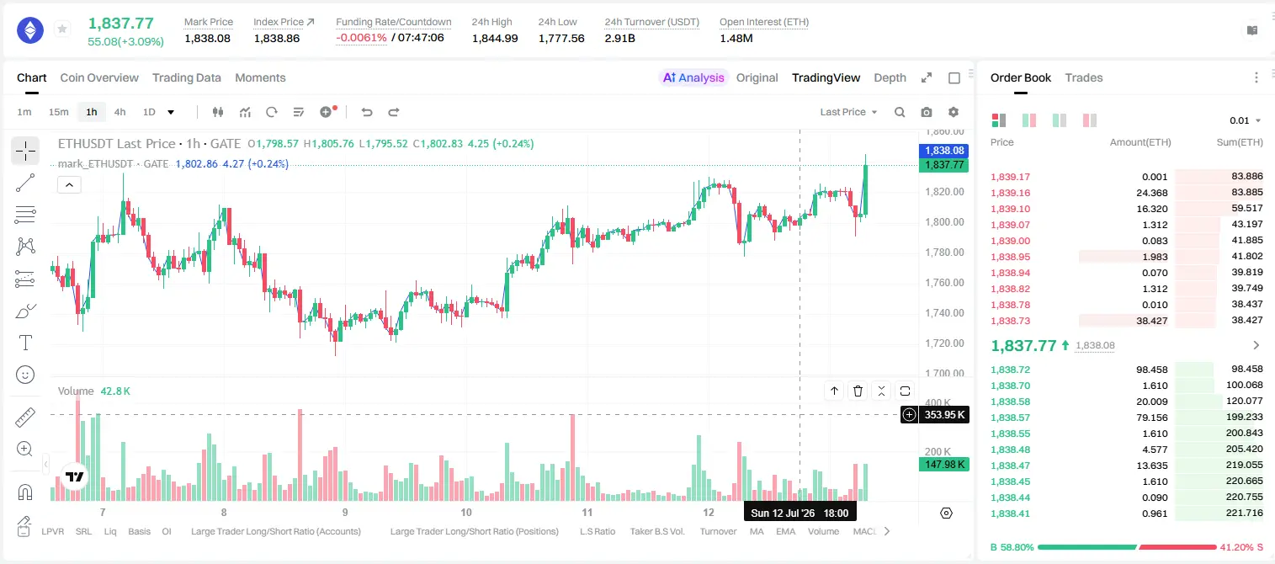
Task: Undo the last chart action
Action: (x=366, y=112)
